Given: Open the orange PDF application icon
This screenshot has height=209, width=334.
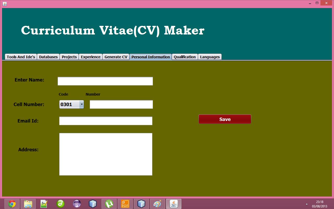Looking at the screenshot, I should 125,204.
